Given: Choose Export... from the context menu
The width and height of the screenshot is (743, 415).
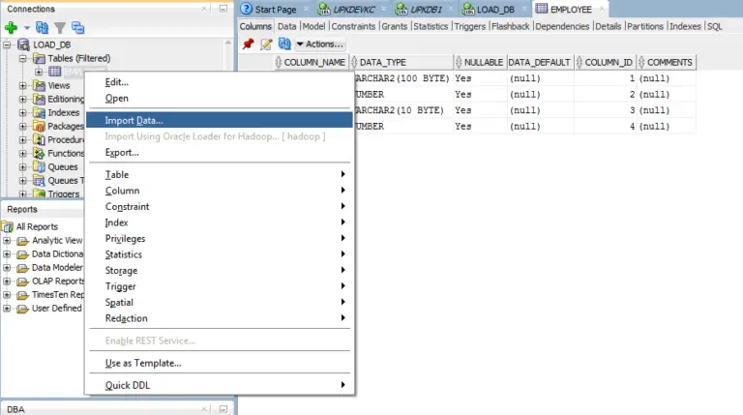Looking at the screenshot, I should coord(122,153).
